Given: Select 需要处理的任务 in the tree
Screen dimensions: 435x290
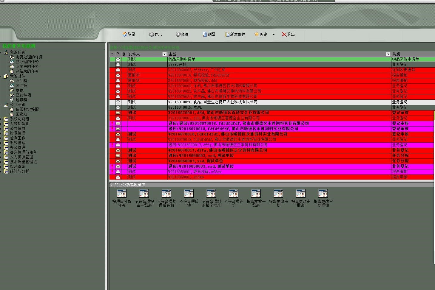Looking at the screenshot, I should point(29,57).
